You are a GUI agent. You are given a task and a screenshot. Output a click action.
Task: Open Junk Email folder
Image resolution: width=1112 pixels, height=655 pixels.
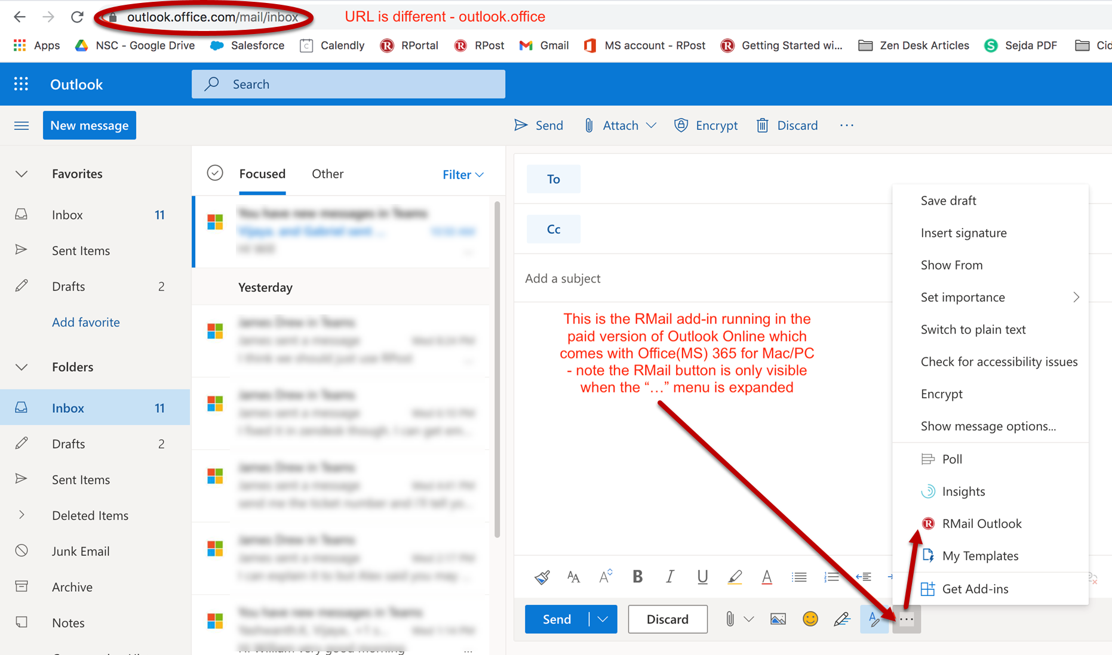[x=95, y=551]
